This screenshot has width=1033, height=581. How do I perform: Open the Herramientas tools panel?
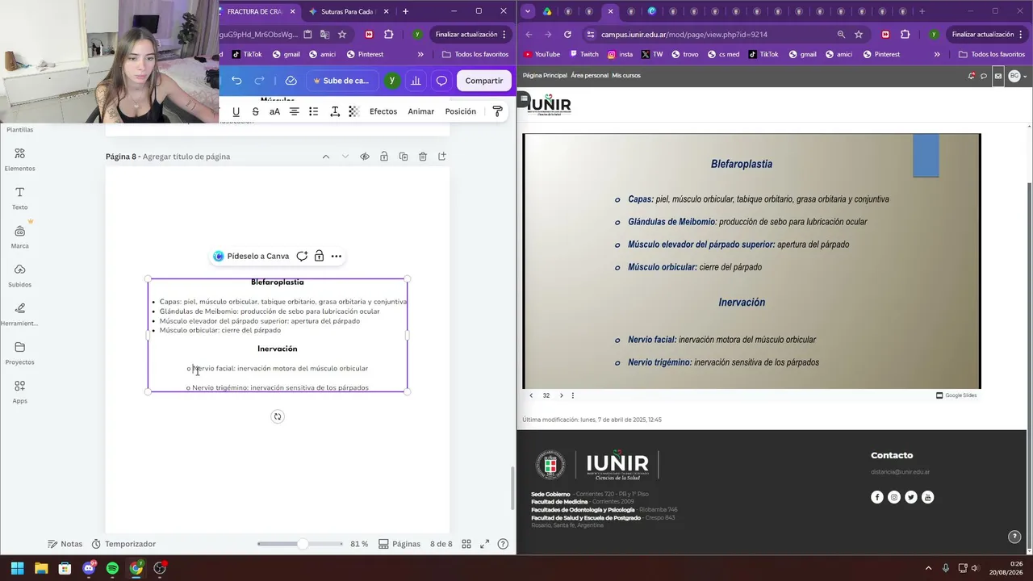(x=19, y=315)
